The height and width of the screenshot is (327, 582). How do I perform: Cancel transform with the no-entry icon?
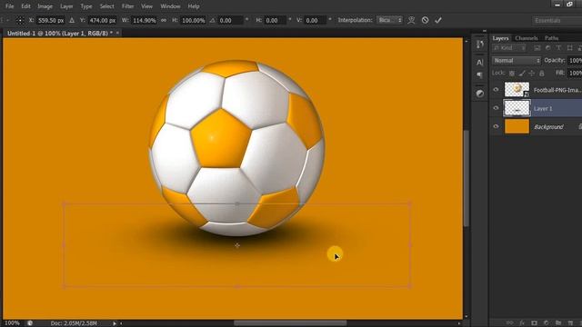(x=425, y=20)
